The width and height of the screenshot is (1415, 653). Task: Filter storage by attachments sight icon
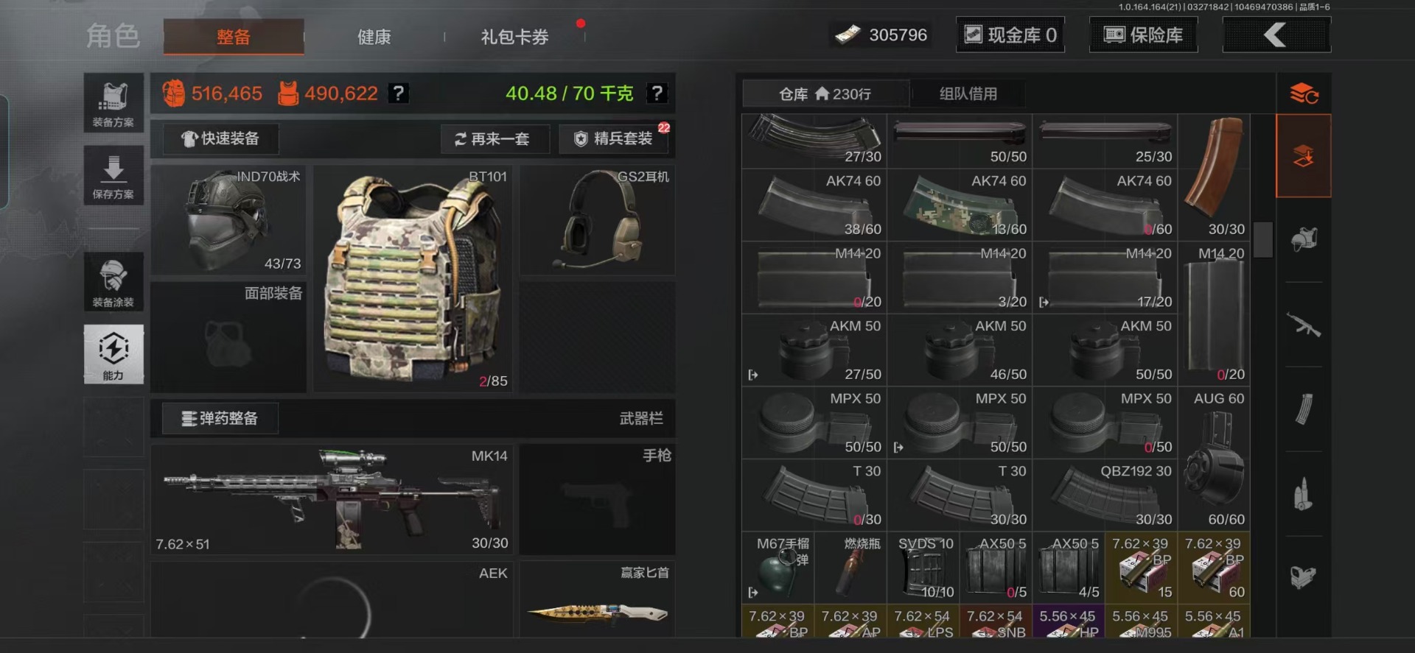tap(1303, 578)
